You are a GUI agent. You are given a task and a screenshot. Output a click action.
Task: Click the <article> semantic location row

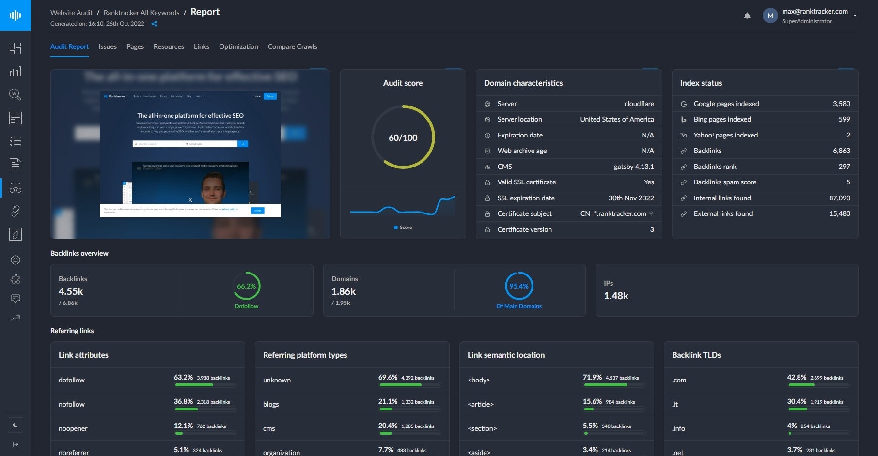click(x=557, y=404)
